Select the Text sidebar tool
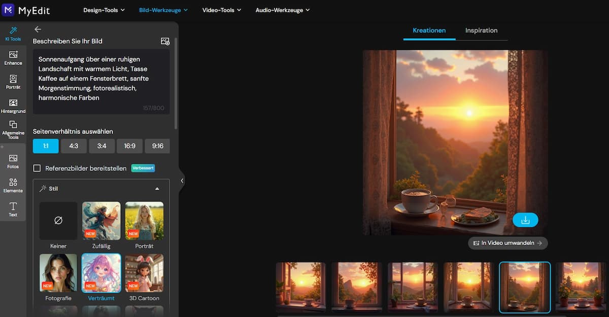609x317 pixels. [13, 209]
